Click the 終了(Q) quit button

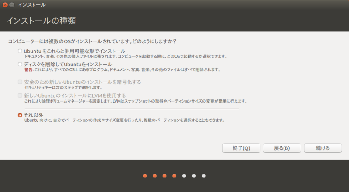[x=241, y=148]
